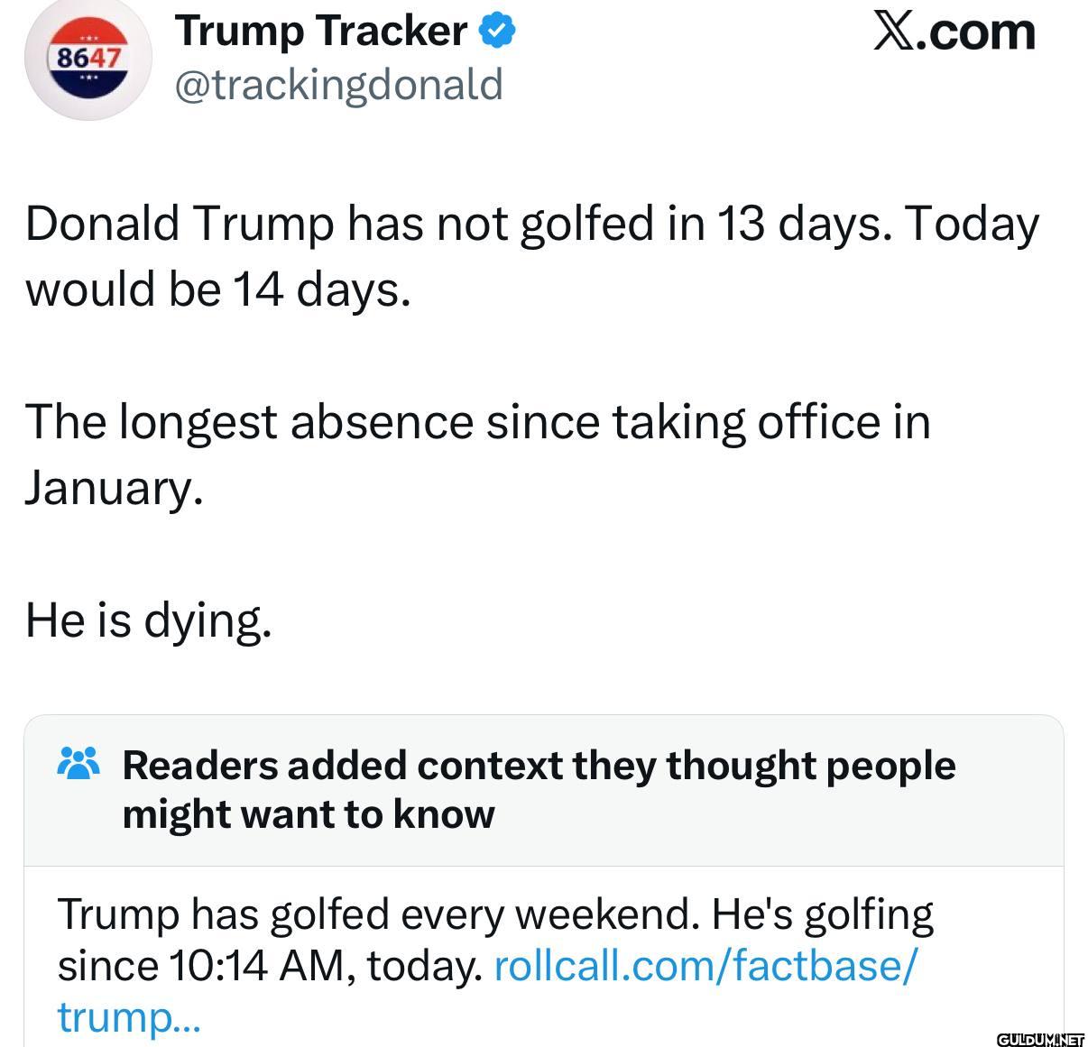This screenshot has height=1047, width=1088.
Task: Click the ".com" text beside X logo
Action: pos(976,32)
